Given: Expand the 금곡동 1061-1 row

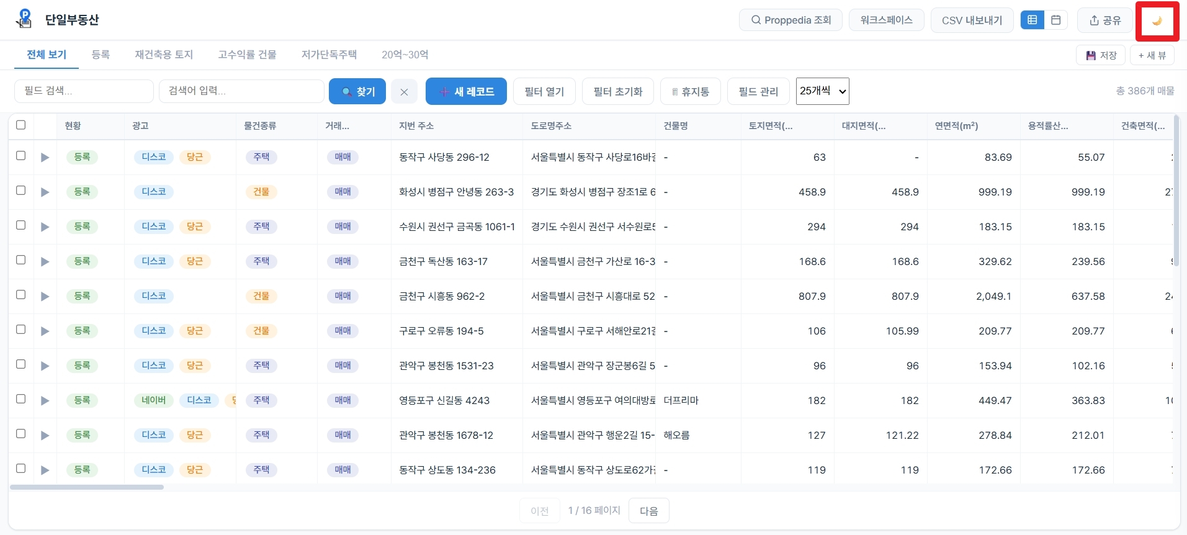Looking at the screenshot, I should [45, 227].
